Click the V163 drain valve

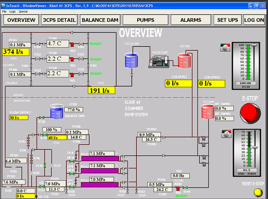click(136, 191)
